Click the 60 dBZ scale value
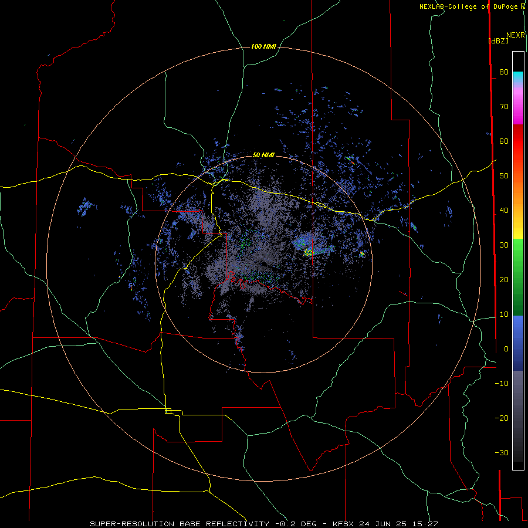 point(504,141)
